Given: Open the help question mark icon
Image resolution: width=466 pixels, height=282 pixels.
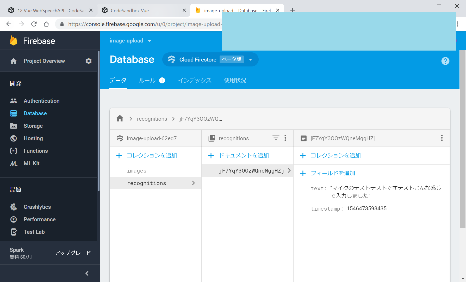Looking at the screenshot, I should click(445, 61).
